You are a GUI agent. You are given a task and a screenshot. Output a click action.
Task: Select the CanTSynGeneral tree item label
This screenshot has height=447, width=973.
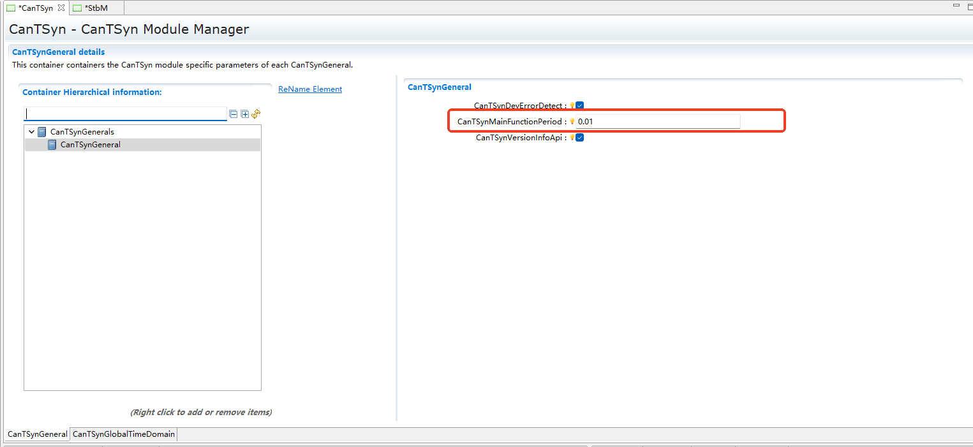tap(91, 145)
